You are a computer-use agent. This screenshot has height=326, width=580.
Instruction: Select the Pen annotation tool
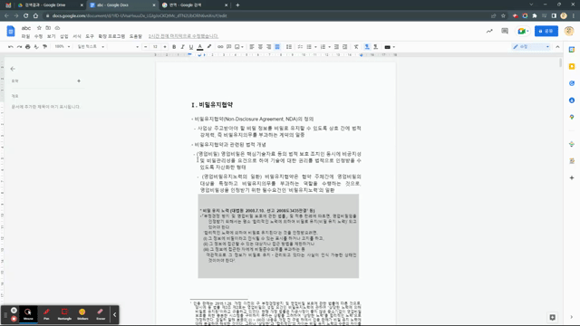[46, 314]
